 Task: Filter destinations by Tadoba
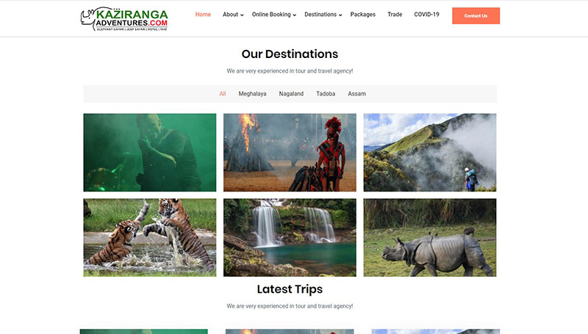pyautogui.click(x=326, y=94)
